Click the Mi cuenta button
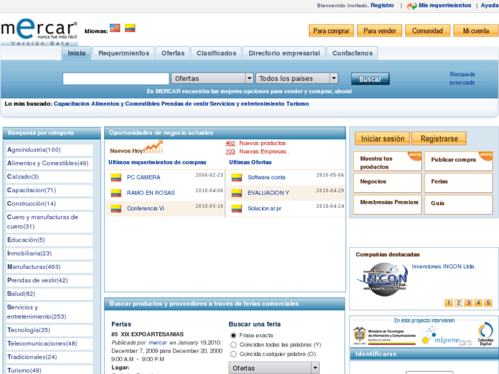Viewport: 499px width, 374px height. (x=476, y=31)
